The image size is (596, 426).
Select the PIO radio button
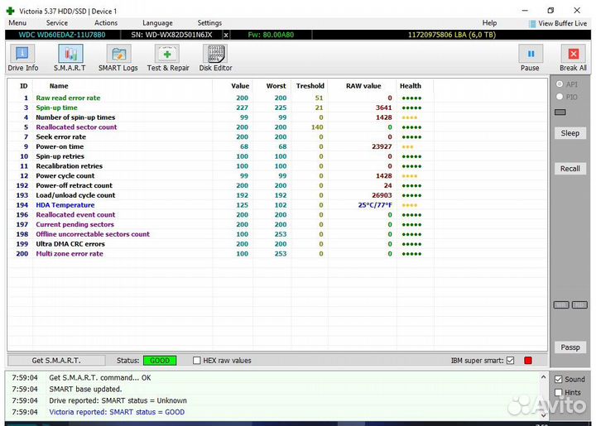[560, 97]
